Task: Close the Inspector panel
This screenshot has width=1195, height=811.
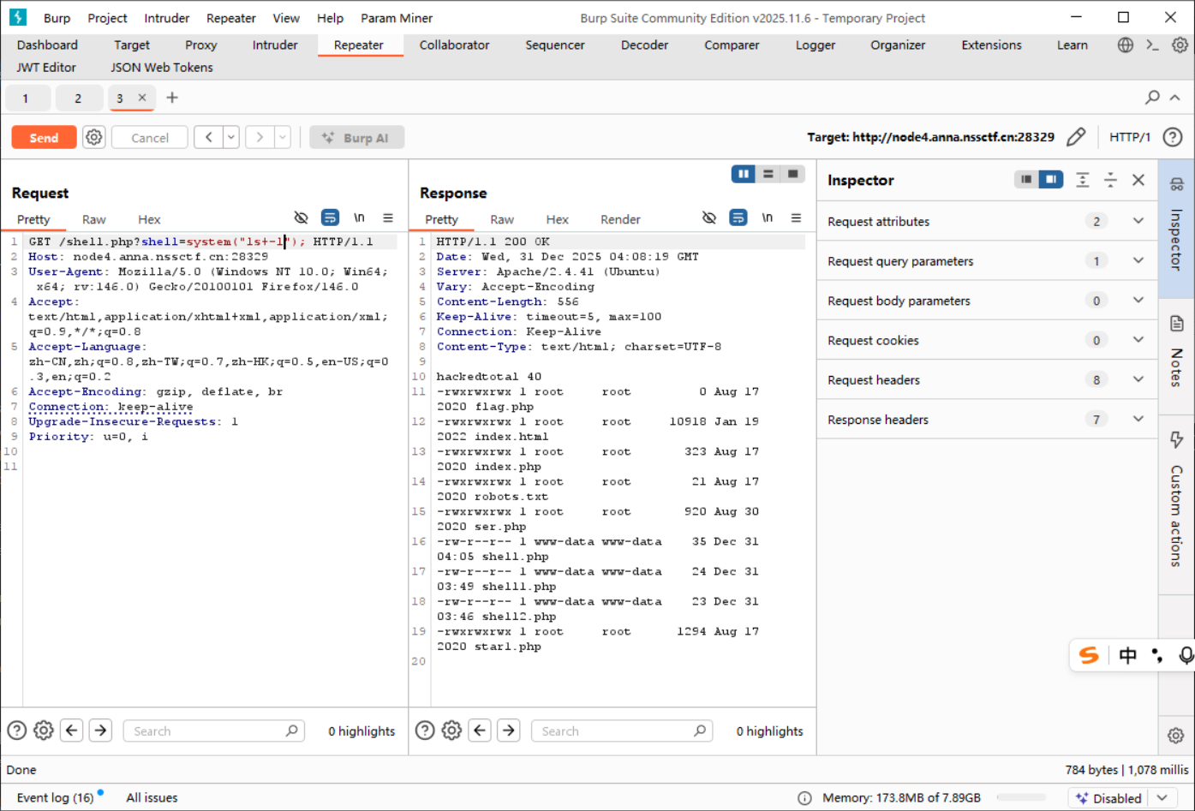Action: click(x=1138, y=180)
